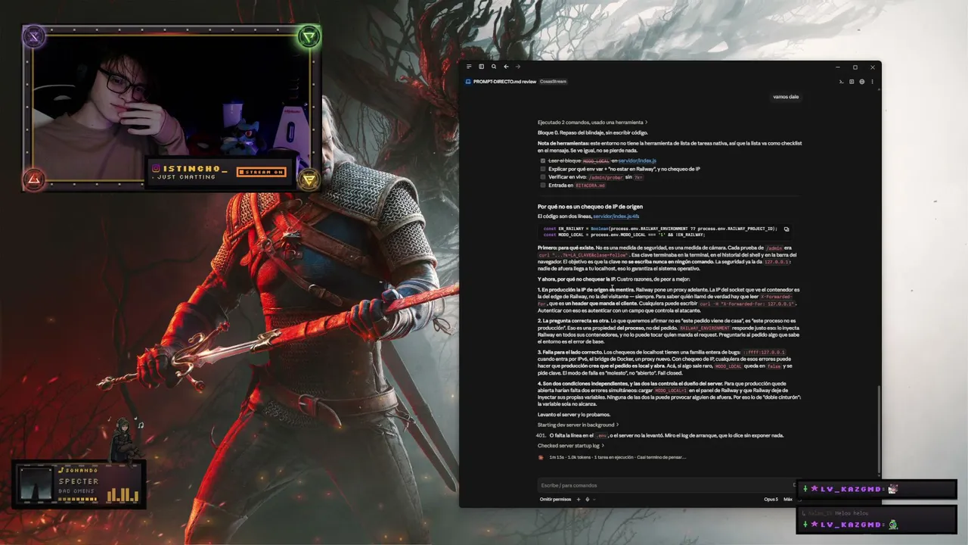Check the 'Verificar en vivo' checkbox
Image resolution: width=968 pixels, height=545 pixels.
point(543,177)
